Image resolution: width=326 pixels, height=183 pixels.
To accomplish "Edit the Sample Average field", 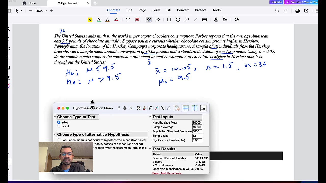I will click(197, 127).
